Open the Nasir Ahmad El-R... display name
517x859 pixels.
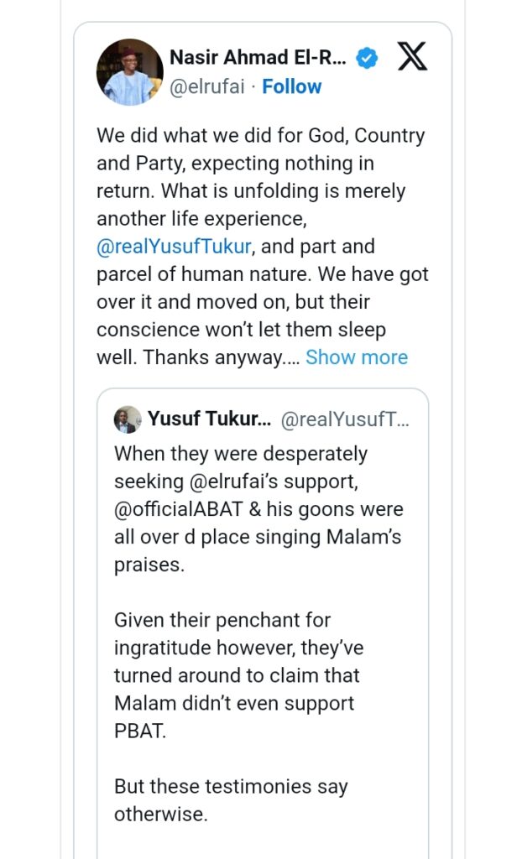click(x=258, y=57)
